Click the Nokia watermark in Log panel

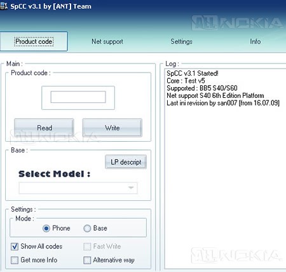point(236,255)
